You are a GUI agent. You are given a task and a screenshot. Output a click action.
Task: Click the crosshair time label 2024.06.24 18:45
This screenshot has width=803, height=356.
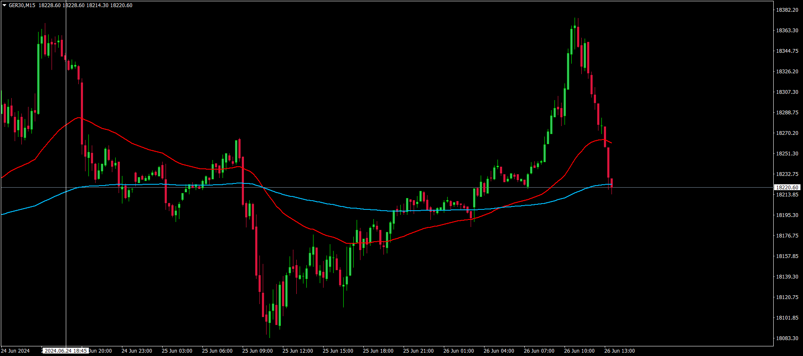click(66, 351)
